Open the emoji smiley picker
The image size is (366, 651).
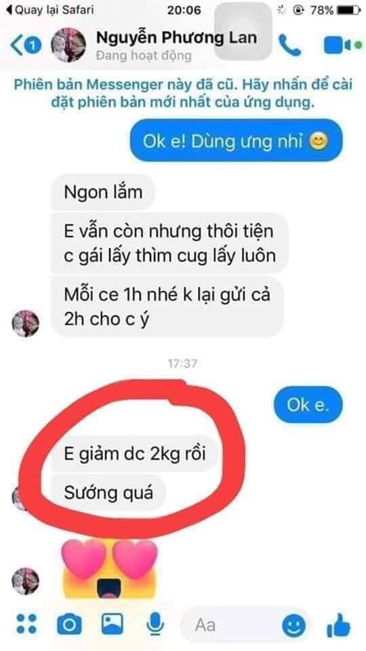click(293, 625)
